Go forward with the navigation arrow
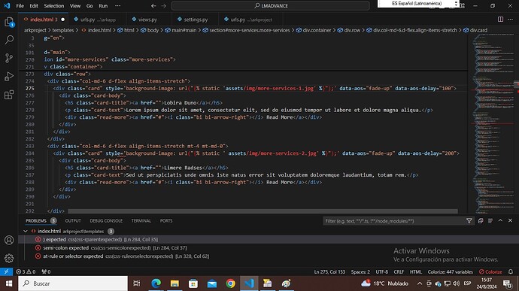The height and width of the screenshot is (291, 519). coord(163,5)
